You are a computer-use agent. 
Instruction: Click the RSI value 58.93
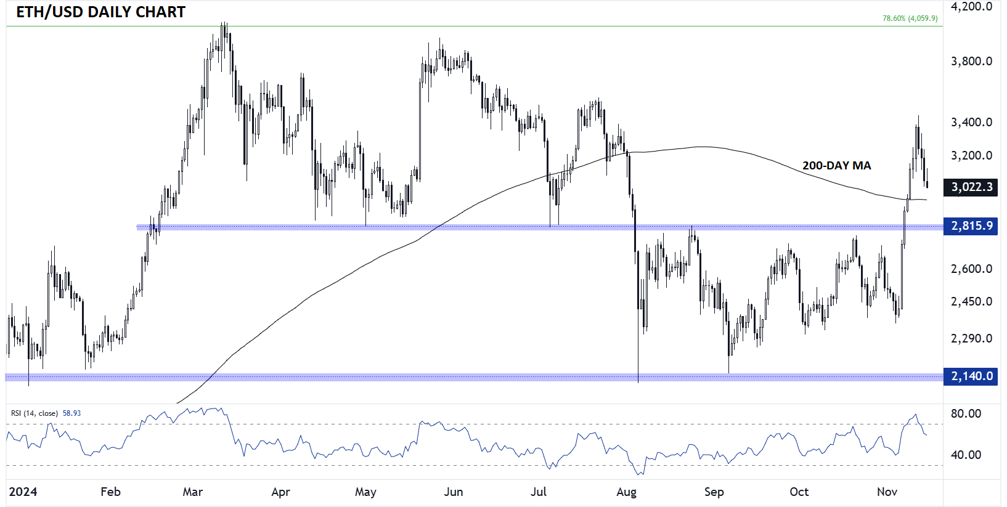point(71,413)
